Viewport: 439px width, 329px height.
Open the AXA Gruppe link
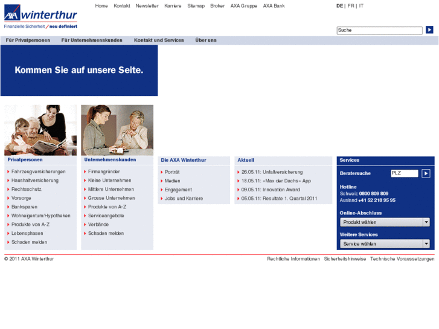(x=243, y=6)
